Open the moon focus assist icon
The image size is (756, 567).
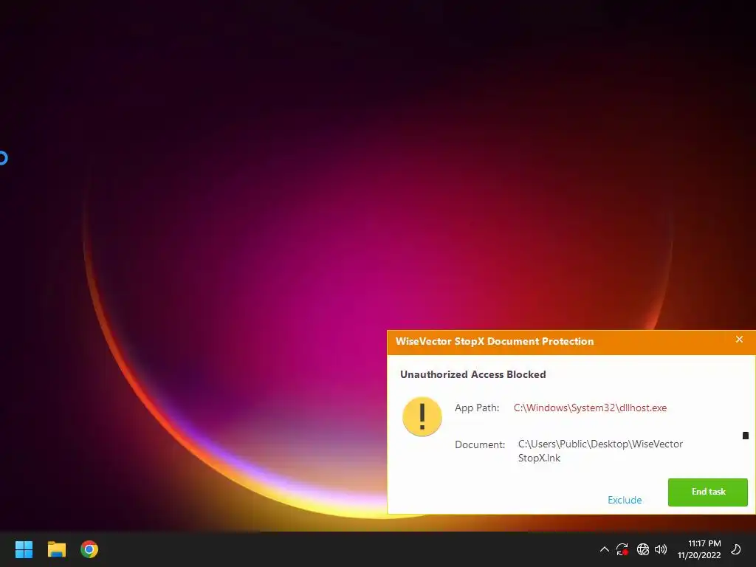pos(736,549)
